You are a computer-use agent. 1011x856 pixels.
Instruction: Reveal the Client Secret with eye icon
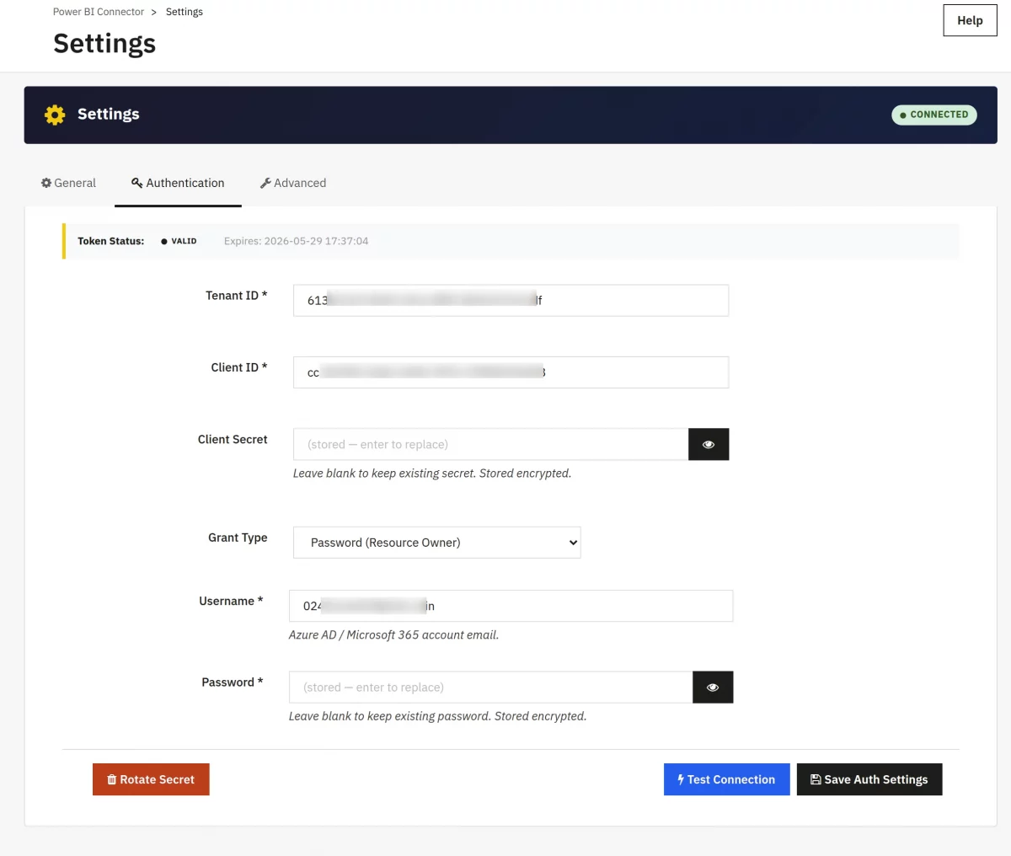(709, 444)
